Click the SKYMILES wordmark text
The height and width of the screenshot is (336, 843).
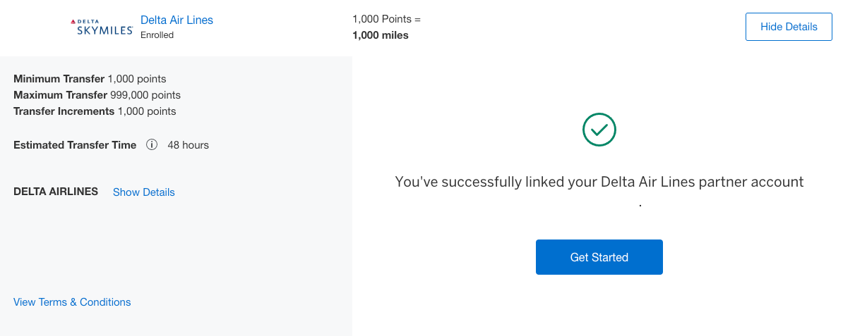pyautogui.click(x=105, y=31)
